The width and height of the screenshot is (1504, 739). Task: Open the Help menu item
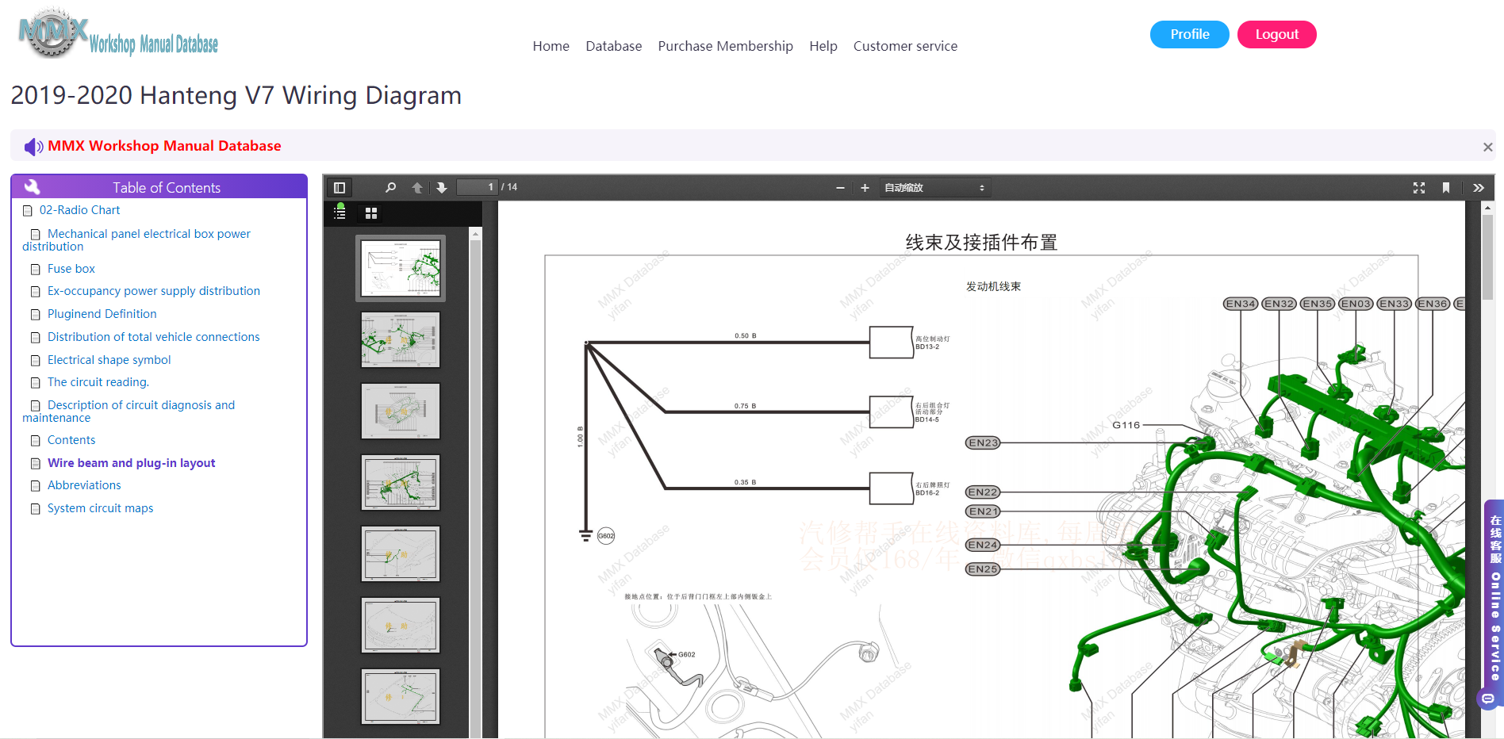[823, 46]
